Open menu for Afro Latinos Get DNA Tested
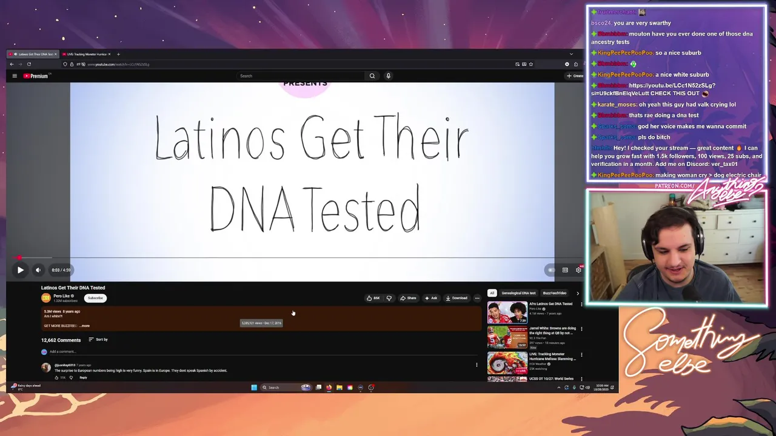Screen dimensions: 776x436 coord(581,305)
